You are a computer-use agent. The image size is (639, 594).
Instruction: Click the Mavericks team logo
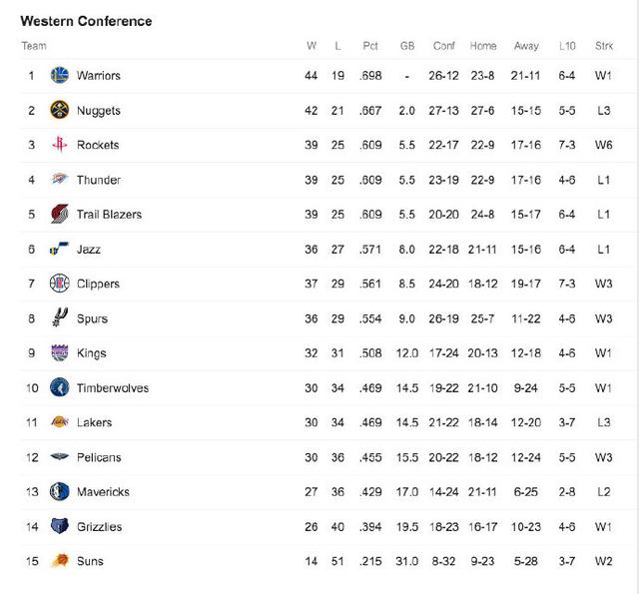coord(60,492)
